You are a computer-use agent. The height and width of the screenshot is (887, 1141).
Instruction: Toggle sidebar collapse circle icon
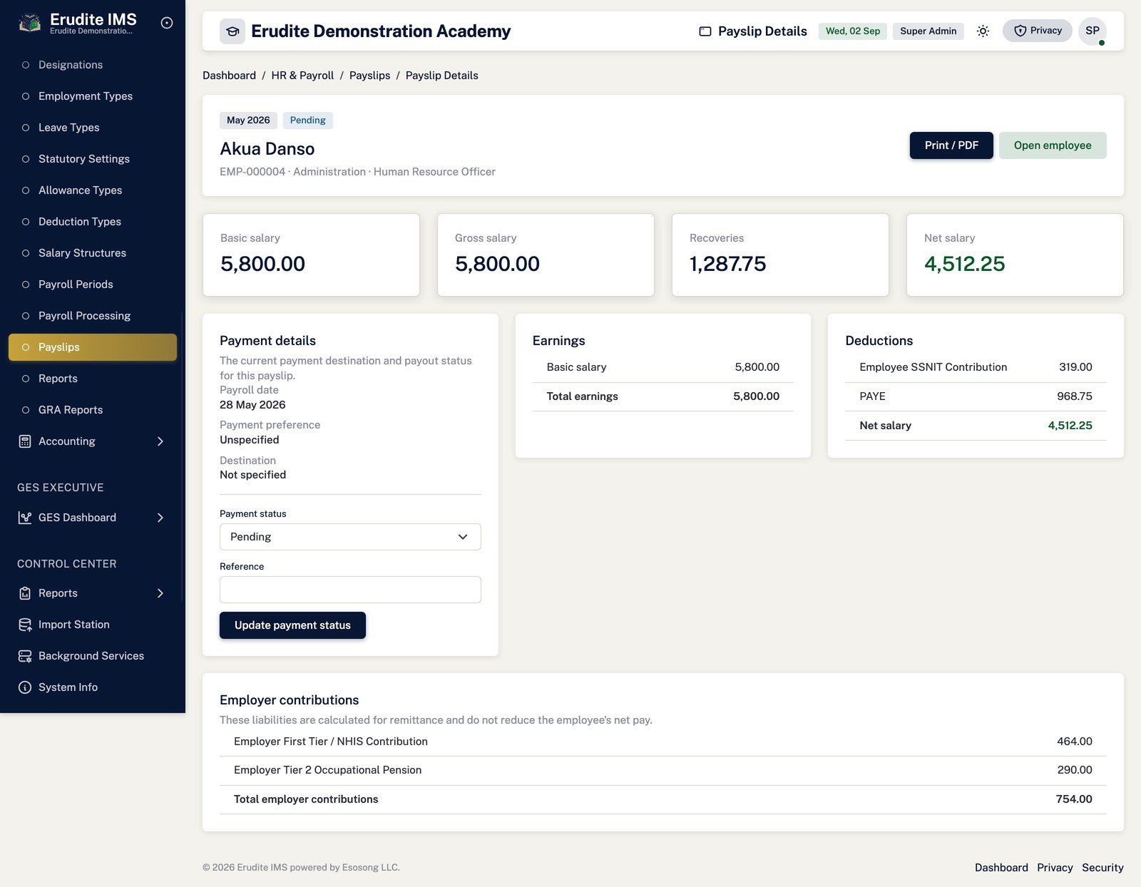click(x=167, y=23)
